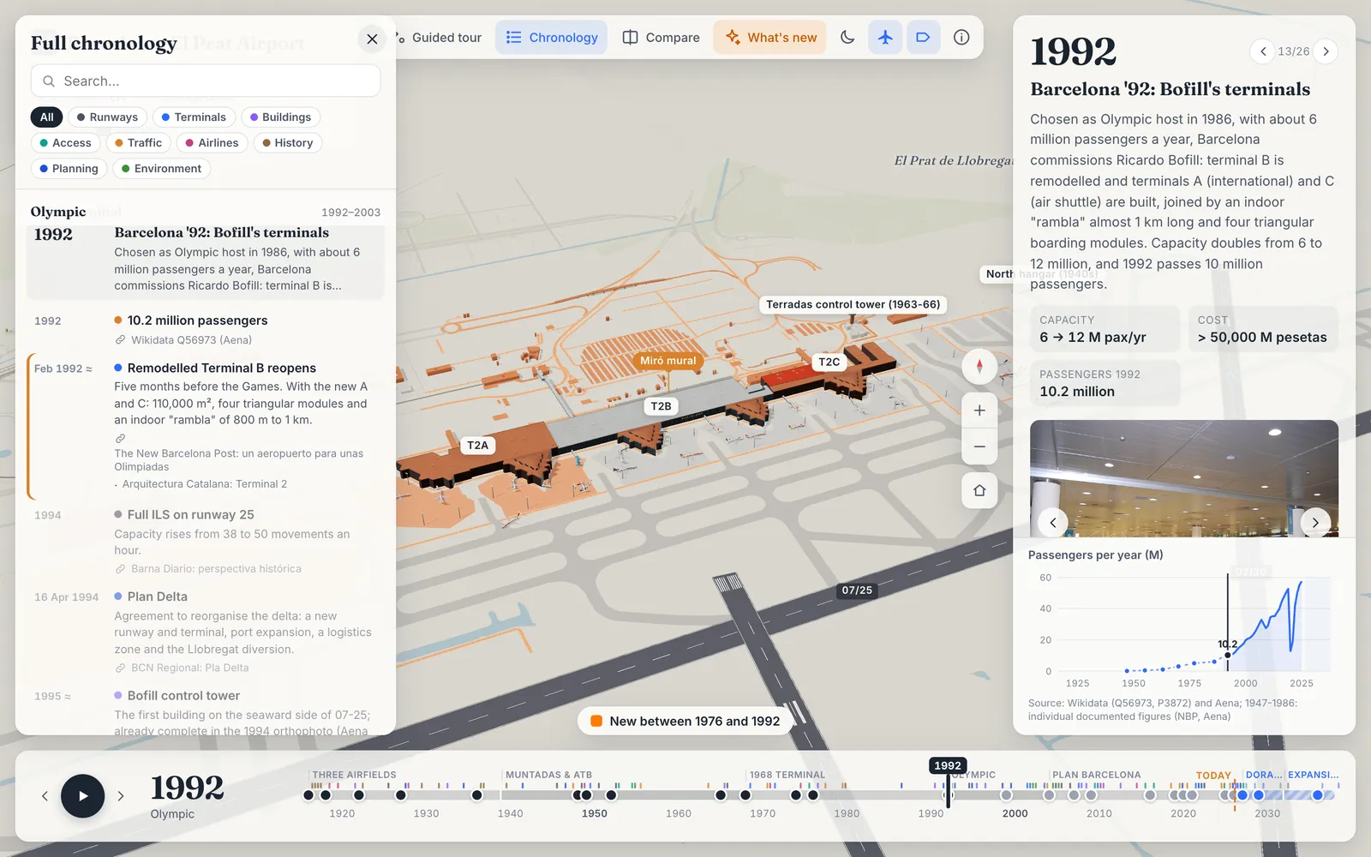1371x857 pixels.
Task: Filter chronology by Traffic
Action: point(139,143)
